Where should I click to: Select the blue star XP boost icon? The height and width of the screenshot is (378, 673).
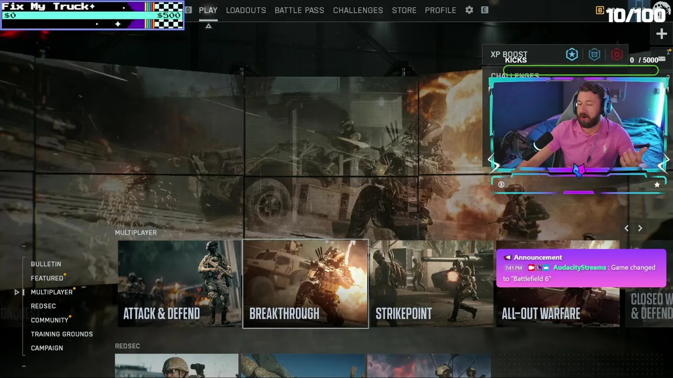point(572,55)
